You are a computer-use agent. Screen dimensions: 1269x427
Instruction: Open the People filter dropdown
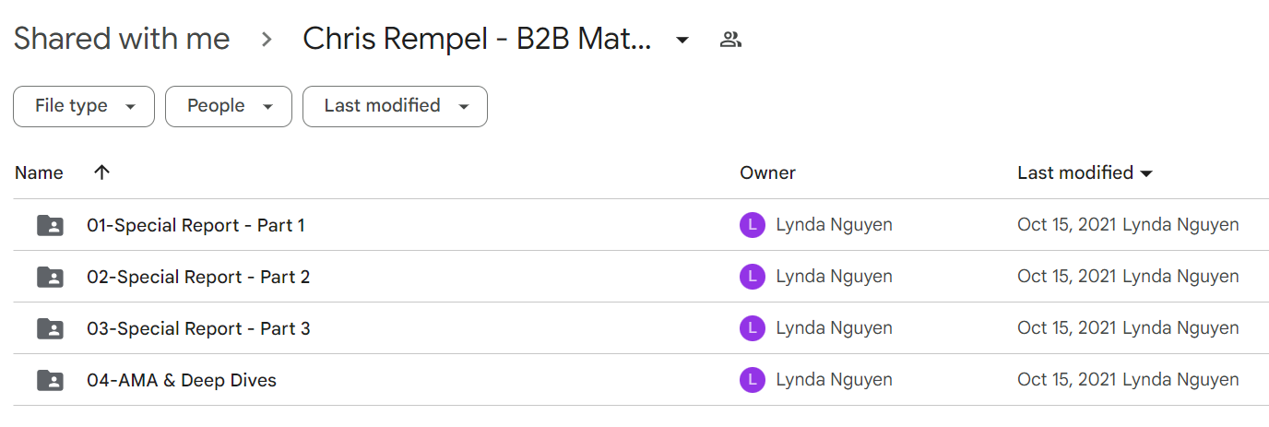(x=229, y=106)
